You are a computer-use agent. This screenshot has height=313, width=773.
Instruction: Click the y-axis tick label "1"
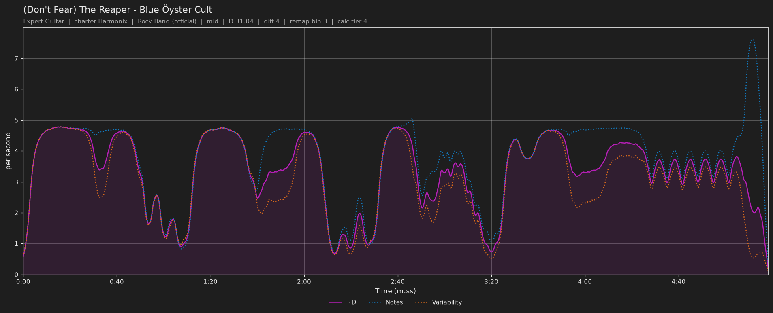pos(16,244)
